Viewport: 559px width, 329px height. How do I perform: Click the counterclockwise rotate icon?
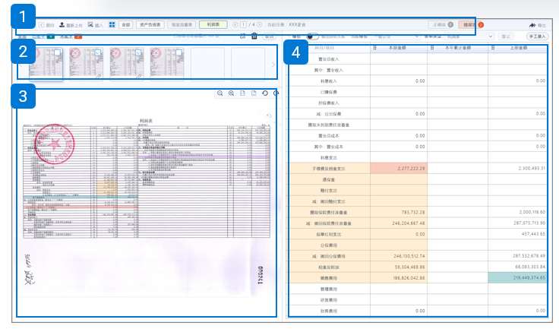[x=264, y=93]
